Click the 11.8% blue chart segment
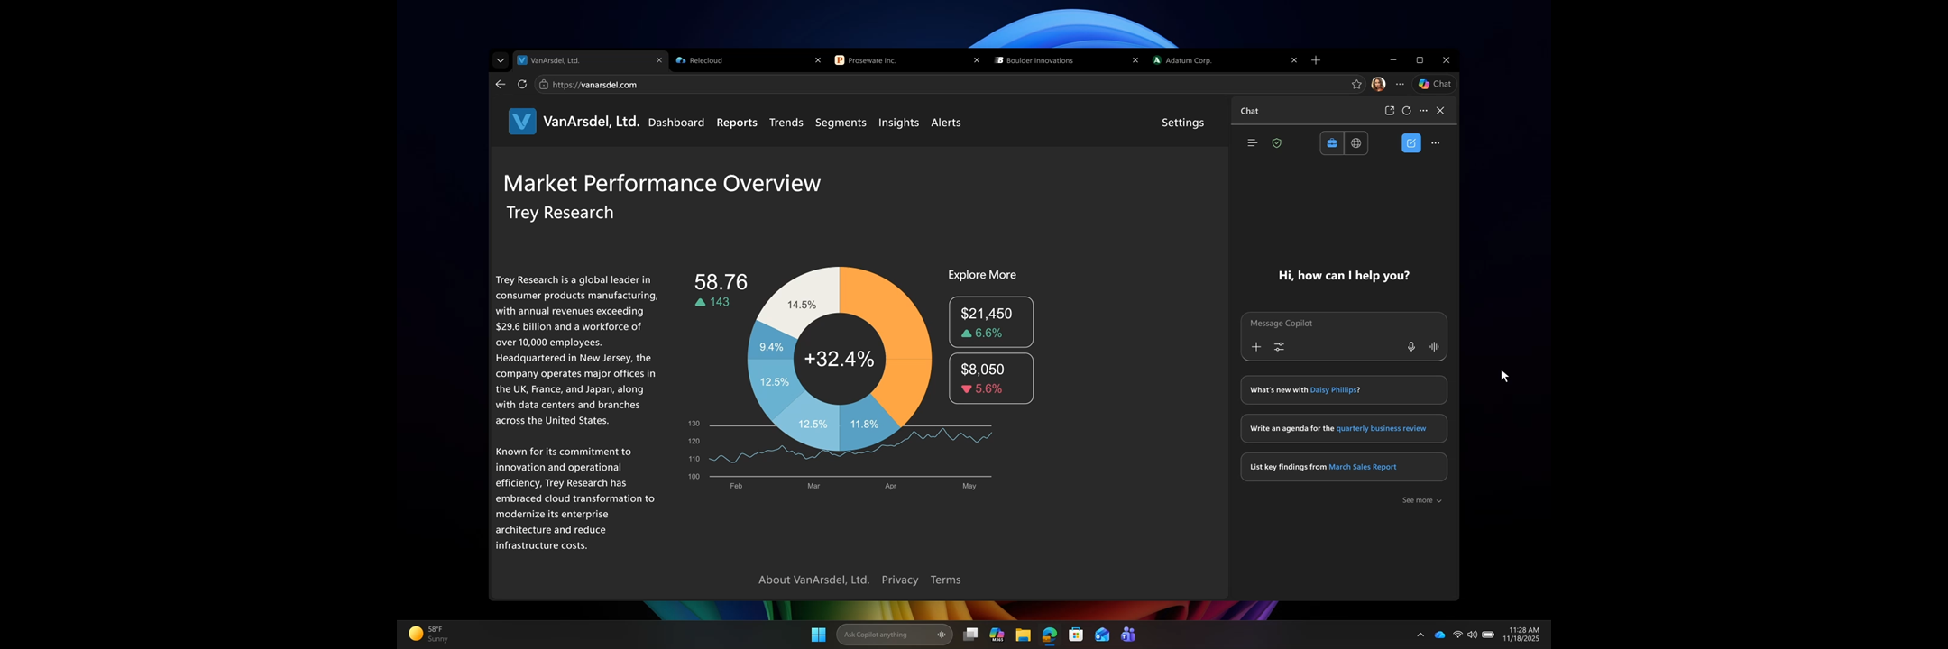The image size is (1948, 649). click(x=866, y=425)
